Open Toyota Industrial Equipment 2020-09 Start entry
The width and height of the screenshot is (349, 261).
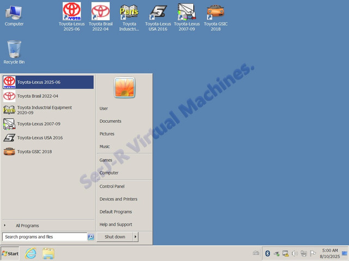48,110
